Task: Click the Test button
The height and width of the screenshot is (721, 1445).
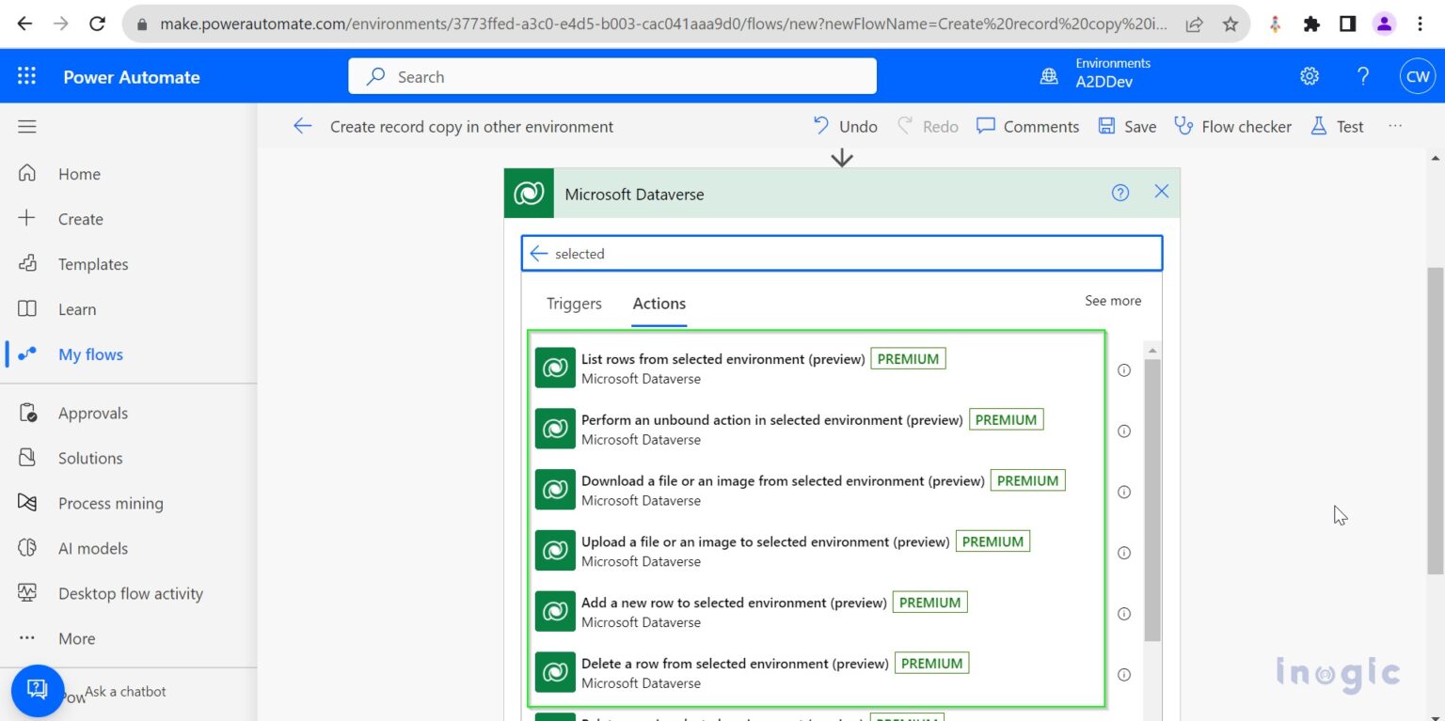Action: (1337, 126)
